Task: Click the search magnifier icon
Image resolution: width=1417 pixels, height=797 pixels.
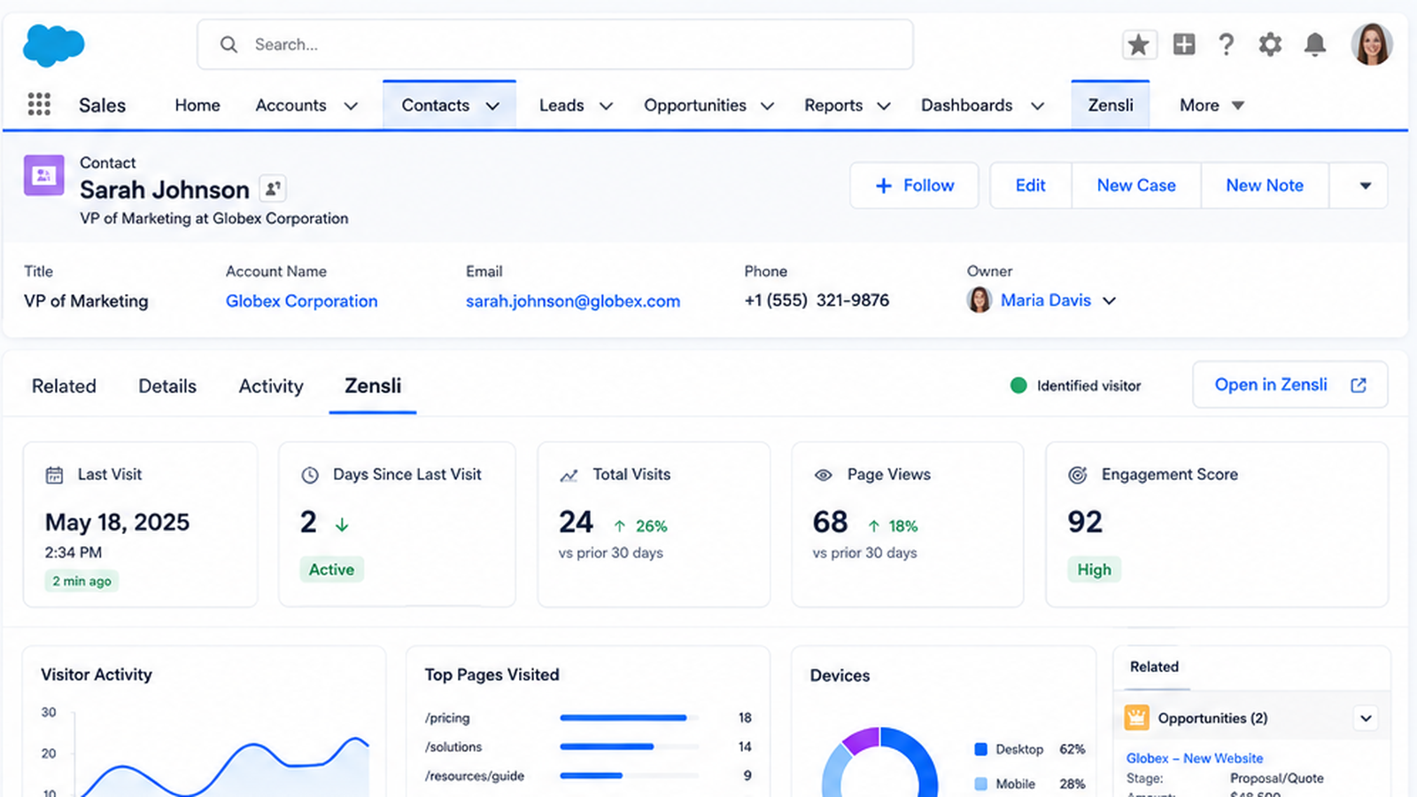Action: (x=228, y=44)
